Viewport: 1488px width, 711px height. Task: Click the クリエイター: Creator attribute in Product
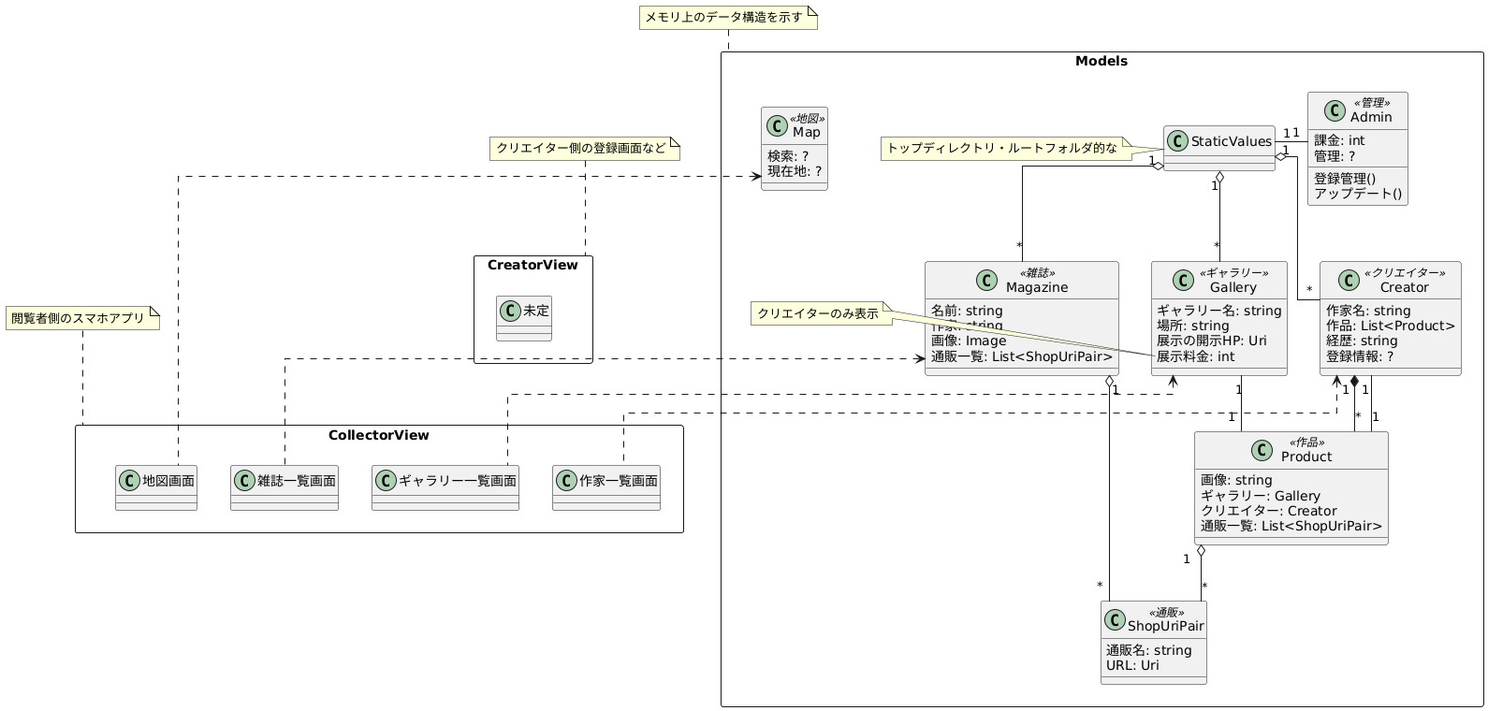1269,510
